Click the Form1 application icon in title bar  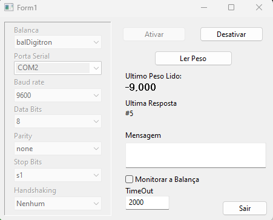point(8,7)
